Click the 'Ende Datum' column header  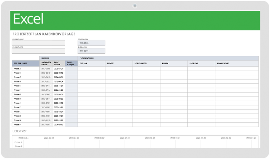(59, 63)
